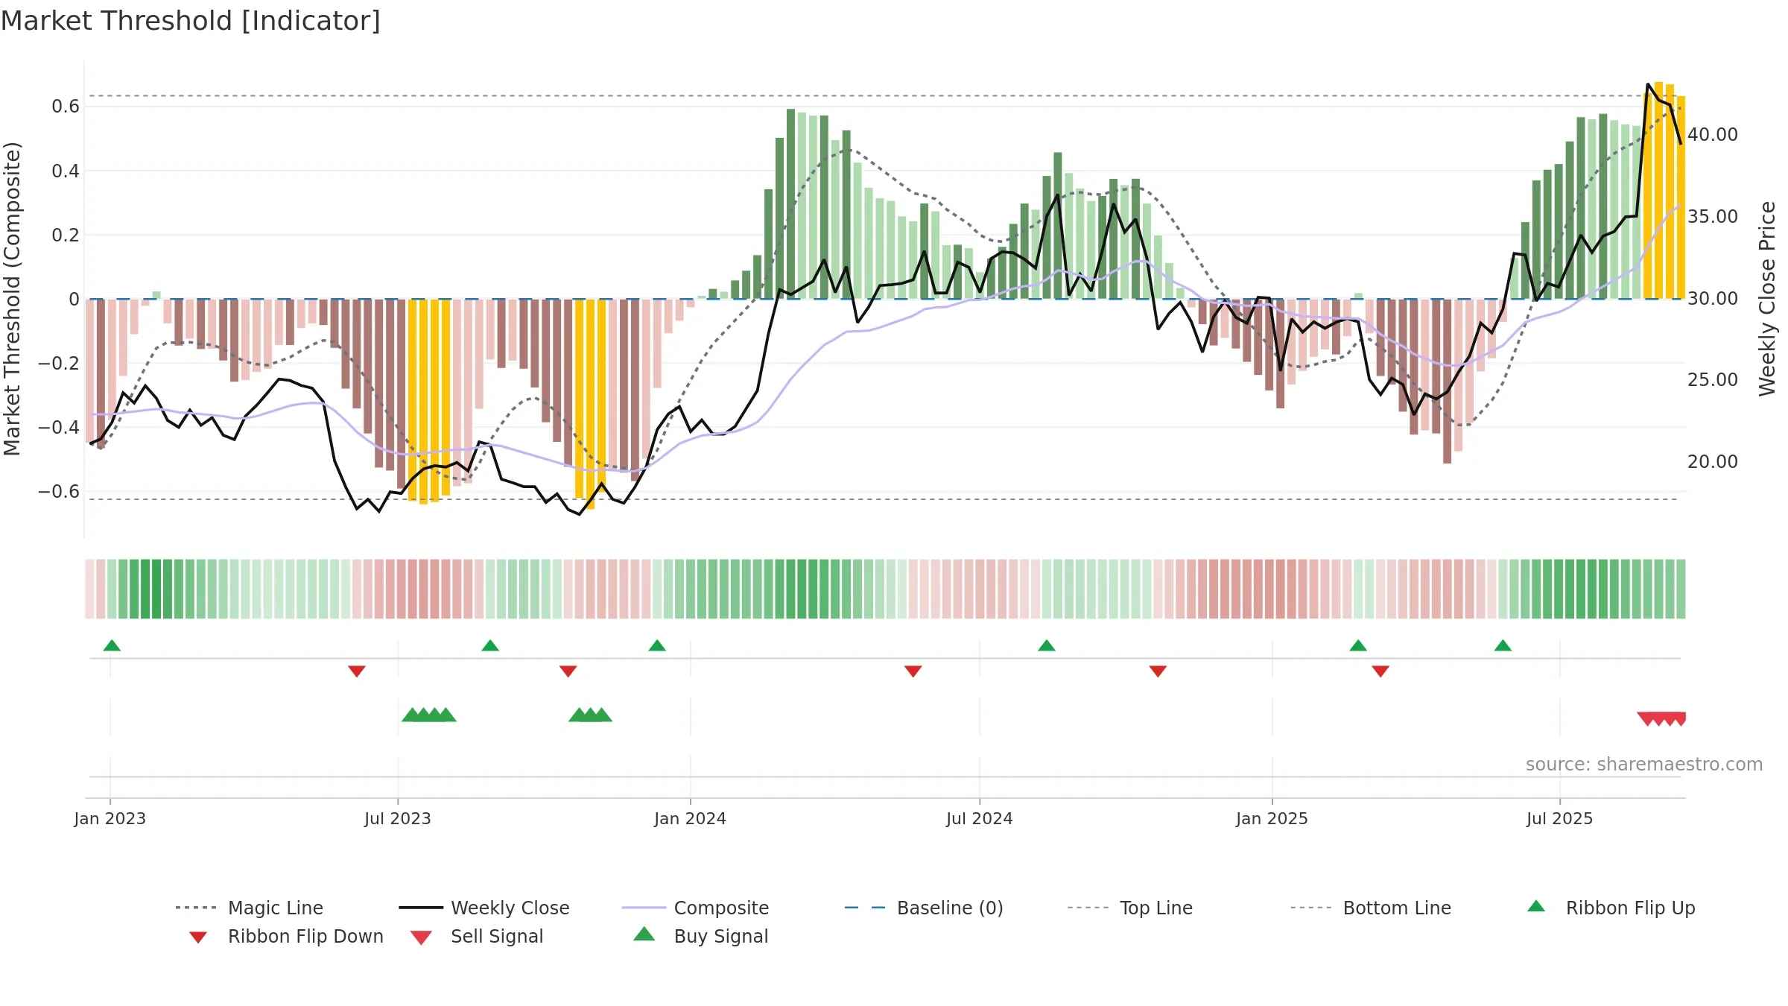1788x1006 pixels.
Task: Click the chart title 'Market Threshold [Indicator]'
Action: coord(191,21)
